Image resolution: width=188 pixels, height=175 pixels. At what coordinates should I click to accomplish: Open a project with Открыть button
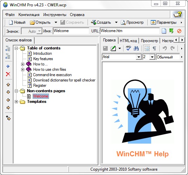pyautogui.click(x=40, y=22)
